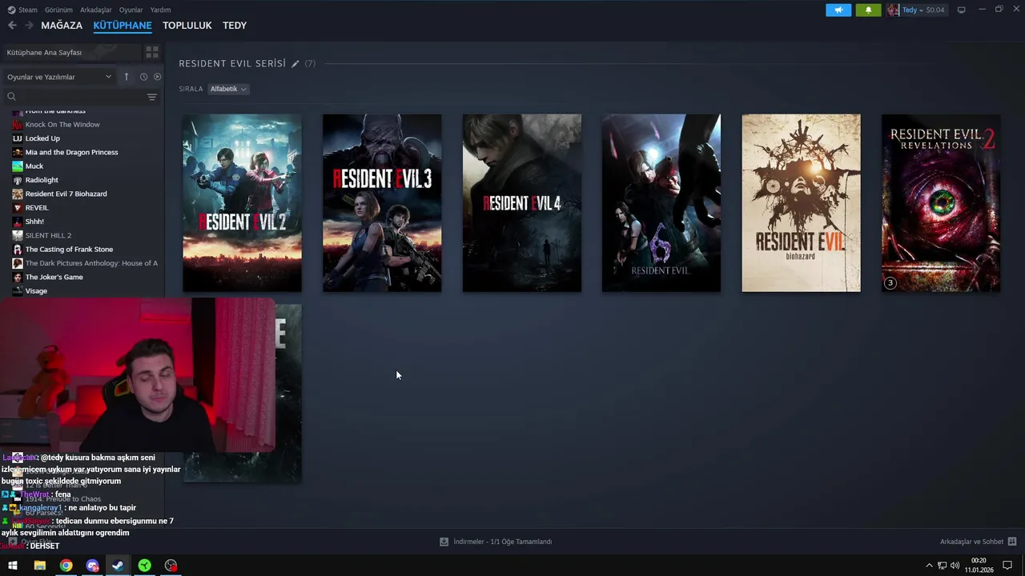Open Resident Evil 7 biohazard cover

801,203
